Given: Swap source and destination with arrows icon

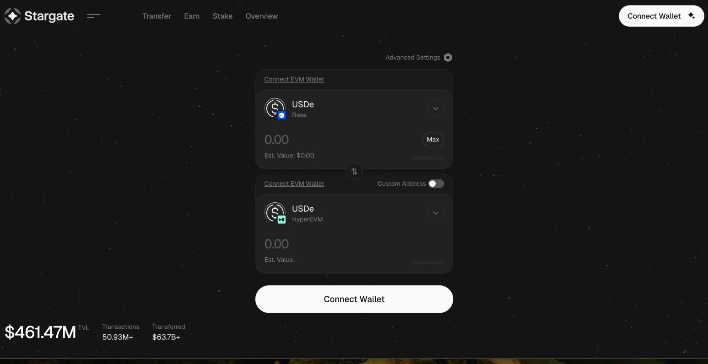Looking at the screenshot, I should pos(354,172).
